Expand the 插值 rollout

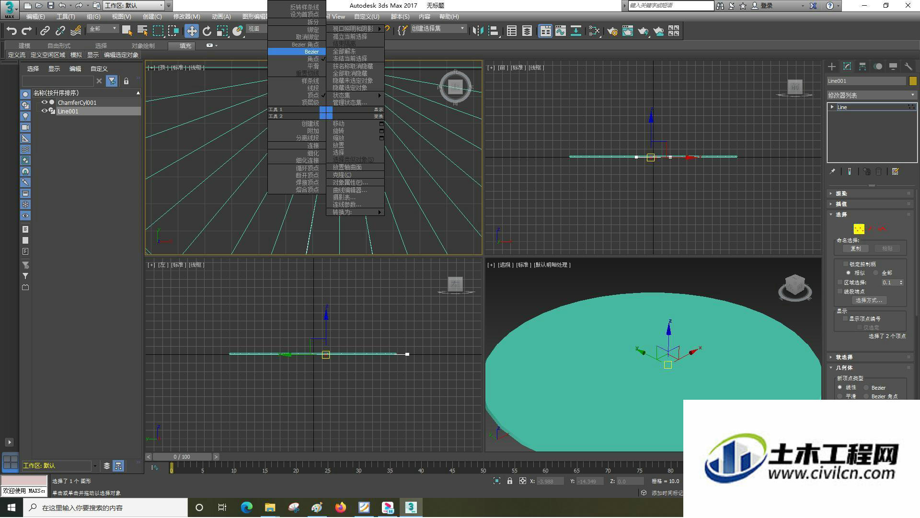click(x=871, y=204)
